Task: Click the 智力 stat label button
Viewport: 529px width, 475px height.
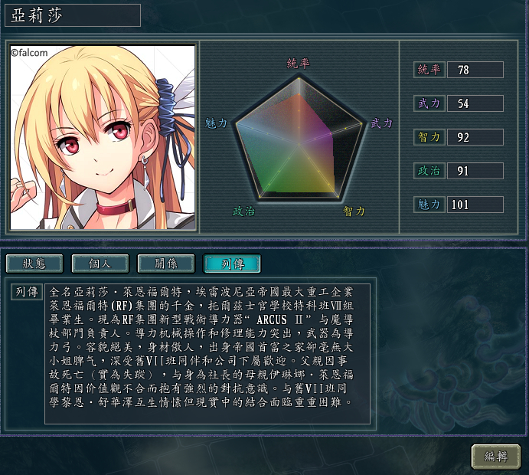Action: coord(429,137)
